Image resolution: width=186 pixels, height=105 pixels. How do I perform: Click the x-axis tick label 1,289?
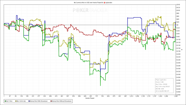pos(166,96)
